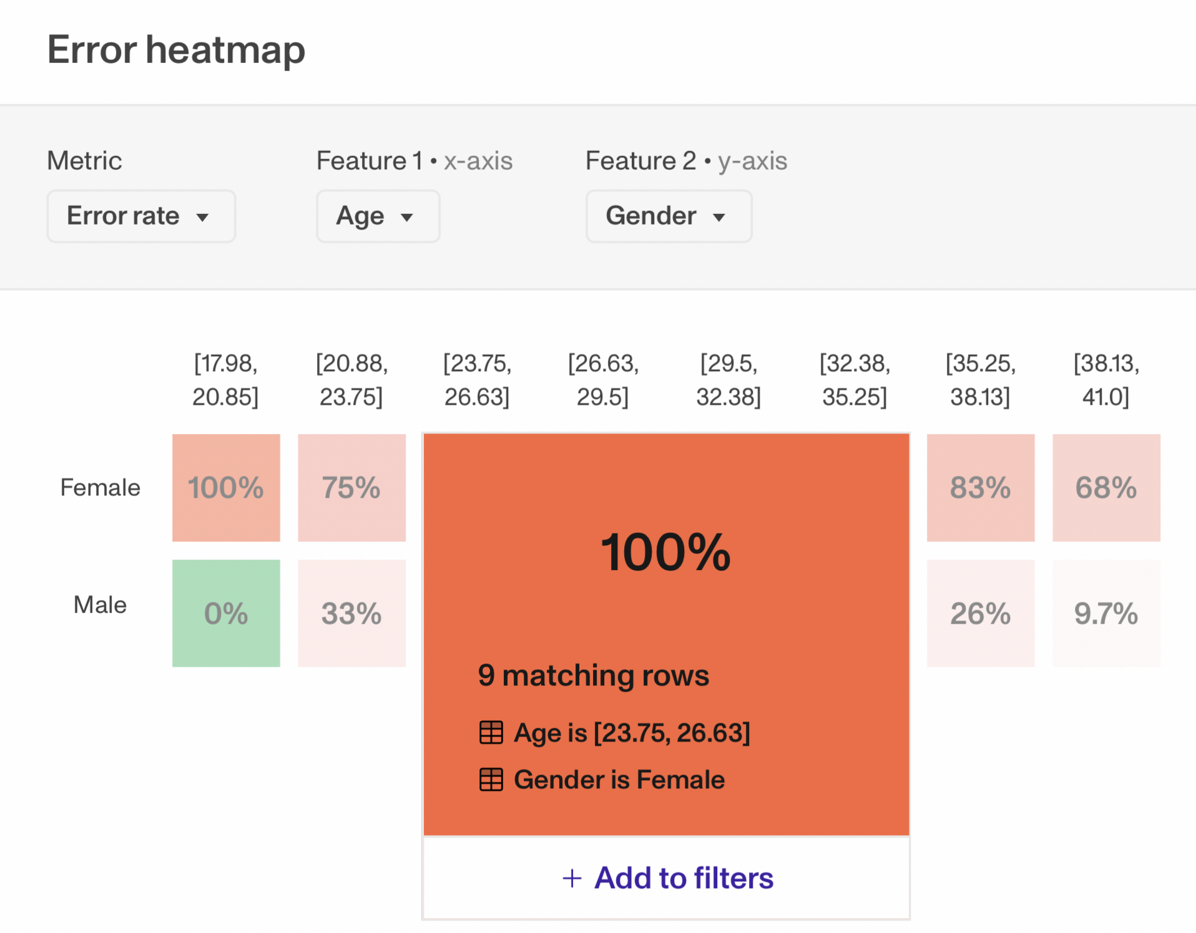This screenshot has height=933, width=1196.
Task: Open the Gender y-axis feature dropdown
Action: click(x=669, y=216)
